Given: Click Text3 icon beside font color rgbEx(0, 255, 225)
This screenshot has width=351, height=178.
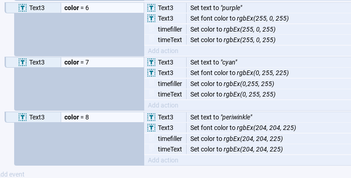Looking at the screenshot, I should (x=151, y=73).
